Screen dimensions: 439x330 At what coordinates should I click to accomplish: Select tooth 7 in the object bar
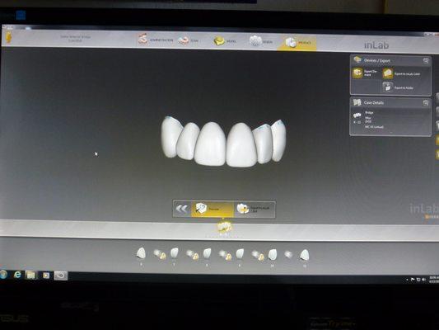(174, 253)
